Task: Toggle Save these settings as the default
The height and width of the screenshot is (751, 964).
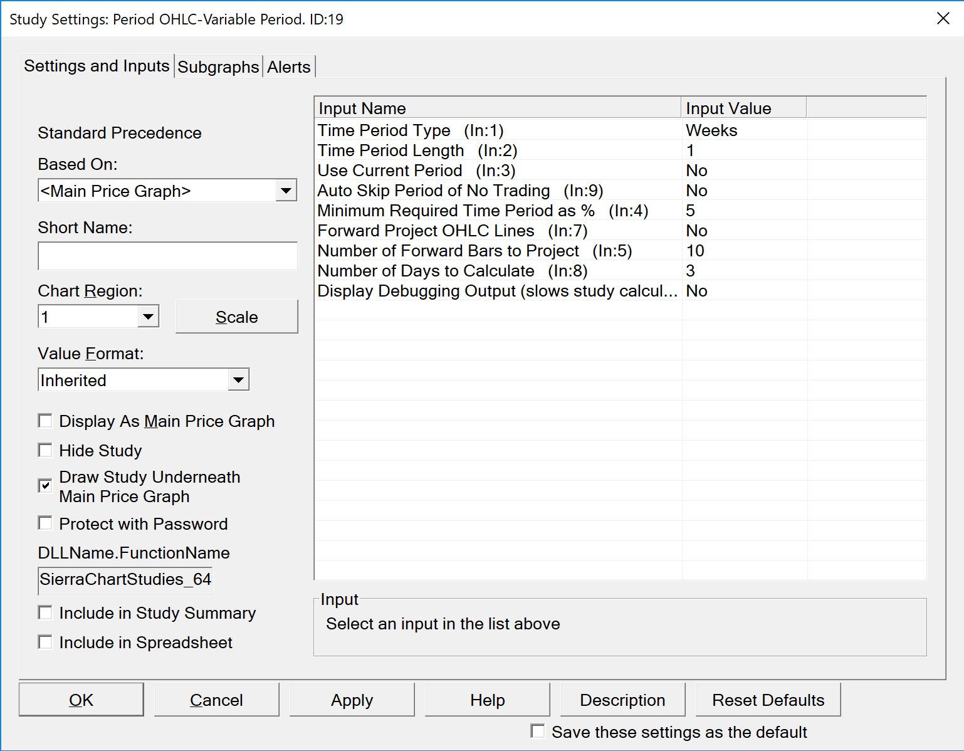Action: (x=538, y=731)
